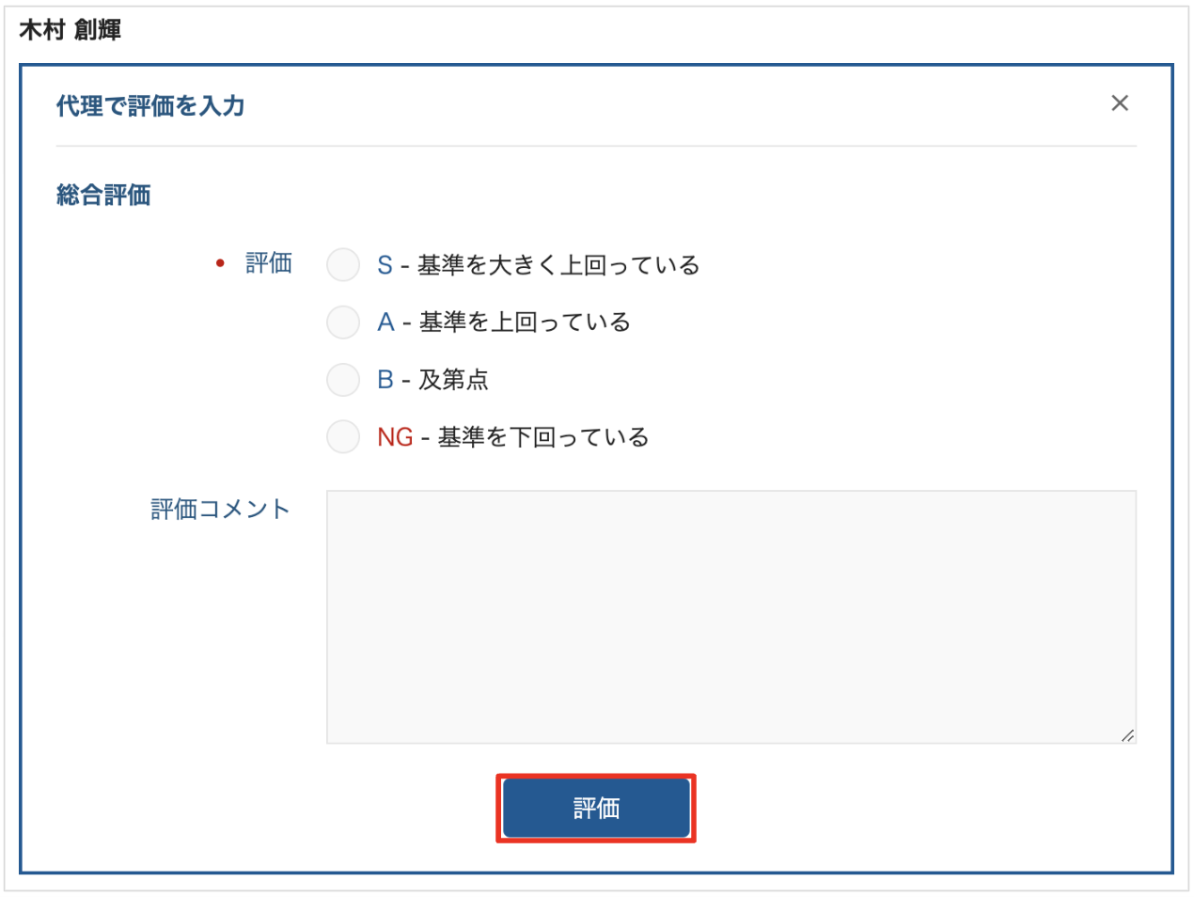
Task: Click the blue S grade letter
Action: (385, 266)
